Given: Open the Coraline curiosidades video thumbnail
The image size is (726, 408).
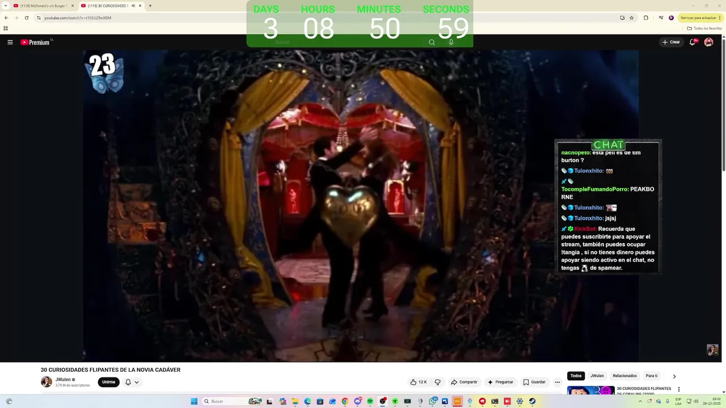Looking at the screenshot, I should (590, 390).
